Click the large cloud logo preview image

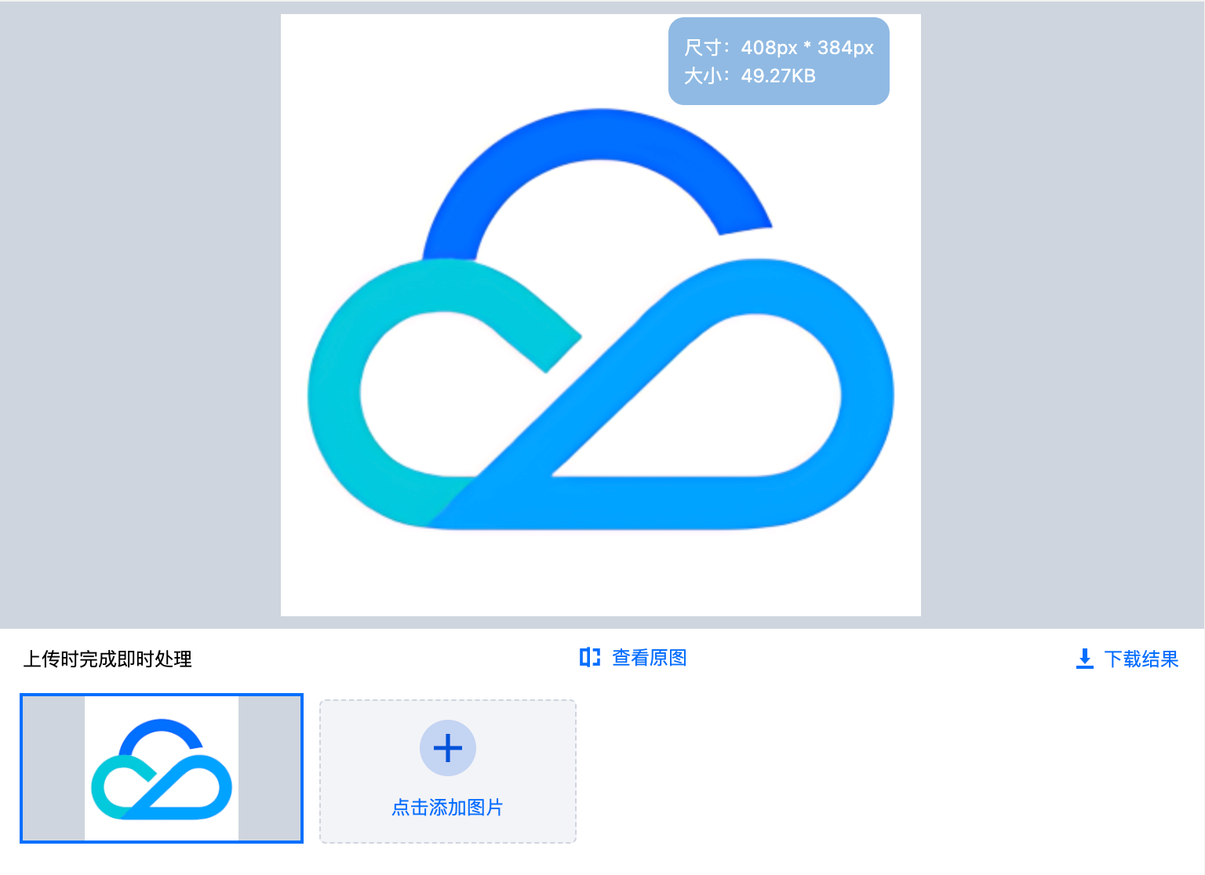[601, 315]
